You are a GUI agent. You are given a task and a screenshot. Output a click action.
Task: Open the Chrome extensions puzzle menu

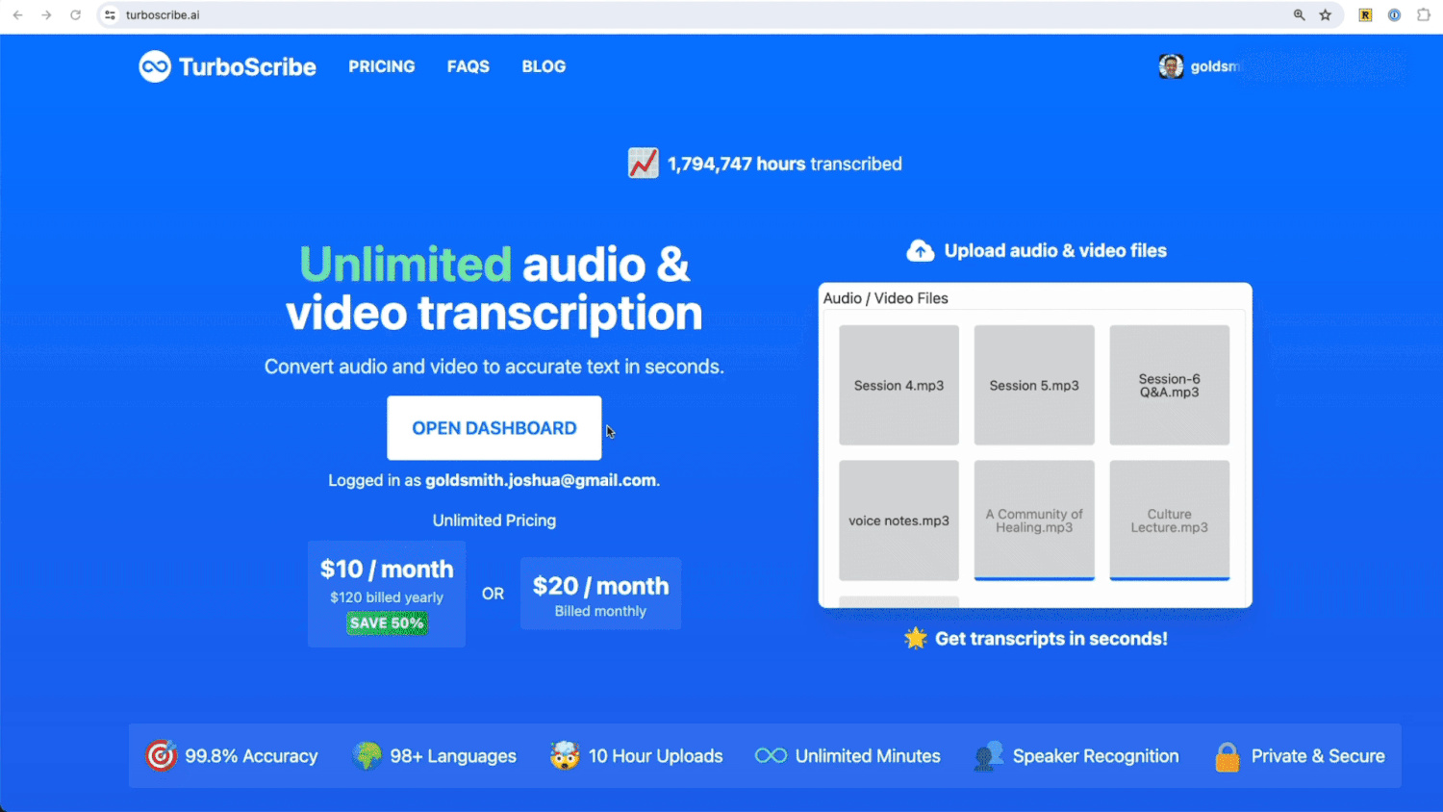[1423, 14]
